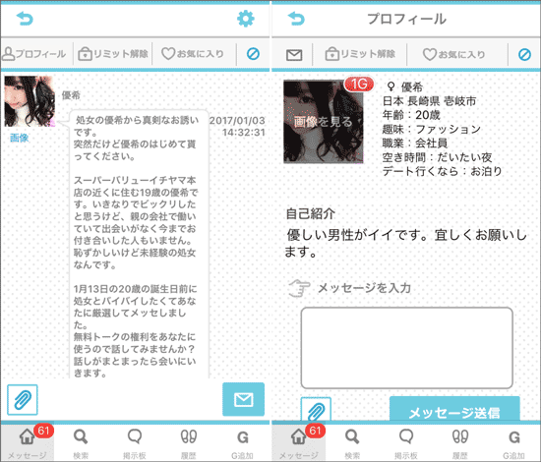Go back from プロフィール screen
This screenshot has height=462, width=541.
click(296, 19)
